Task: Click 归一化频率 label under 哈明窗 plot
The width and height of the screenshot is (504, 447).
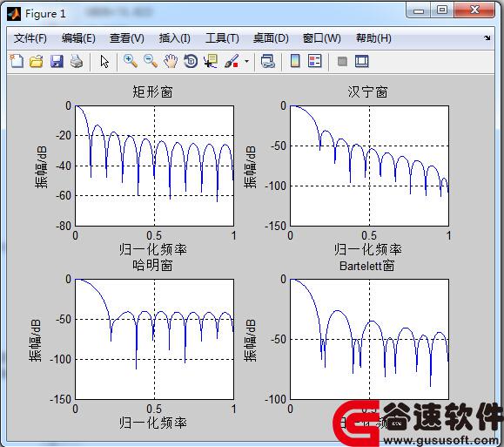Action: (x=153, y=423)
